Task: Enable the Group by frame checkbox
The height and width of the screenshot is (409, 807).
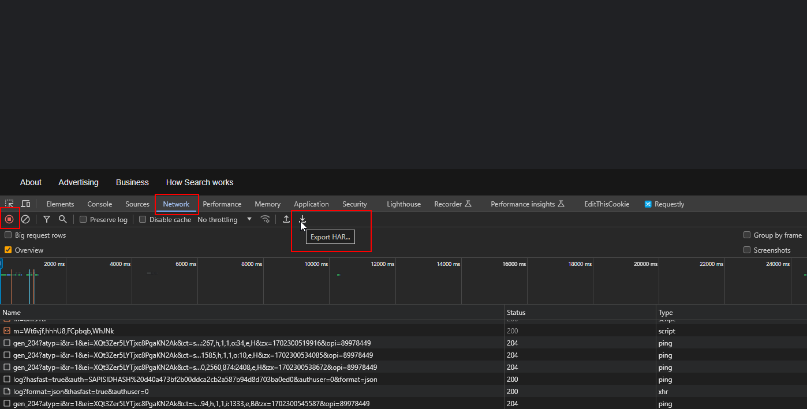Action: click(x=747, y=235)
